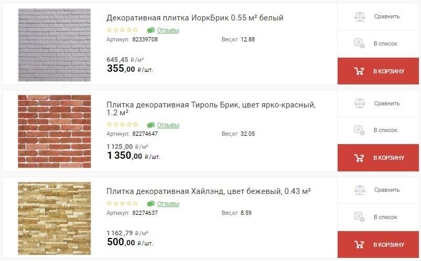The height and width of the screenshot is (261, 421).
Task: Click the cart icon for Тироль Брик tile
Action: pyautogui.click(x=359, y=158)
